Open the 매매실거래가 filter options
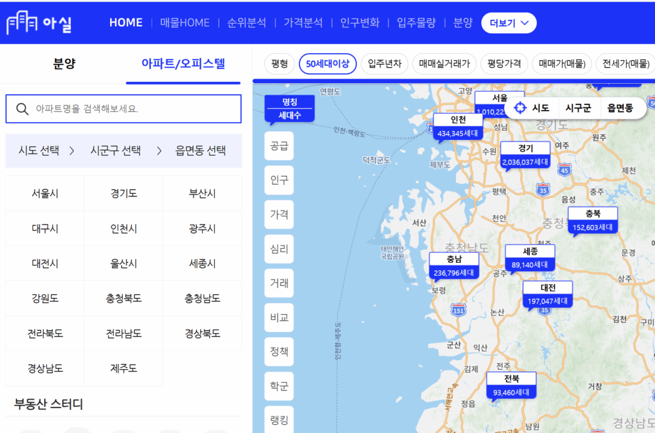Viewport: 655px width, 433px height. (x=444, y=64)
